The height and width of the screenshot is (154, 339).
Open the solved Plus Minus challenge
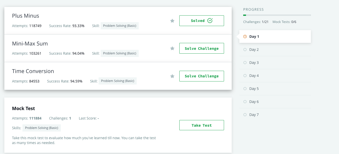pyautogui.click(x=202, y=21)
